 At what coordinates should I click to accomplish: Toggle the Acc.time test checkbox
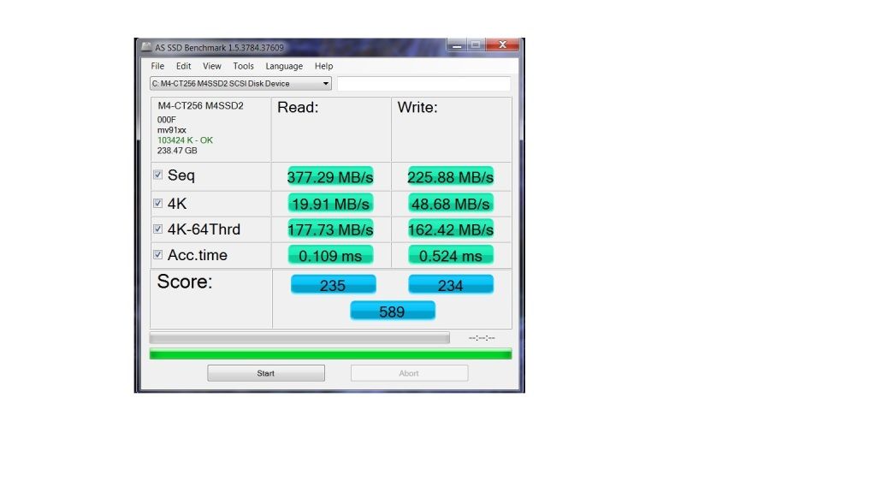[x=158, y=255]
